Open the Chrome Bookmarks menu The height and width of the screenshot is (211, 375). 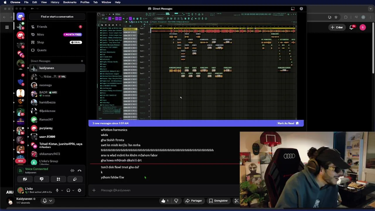(70, 2)
